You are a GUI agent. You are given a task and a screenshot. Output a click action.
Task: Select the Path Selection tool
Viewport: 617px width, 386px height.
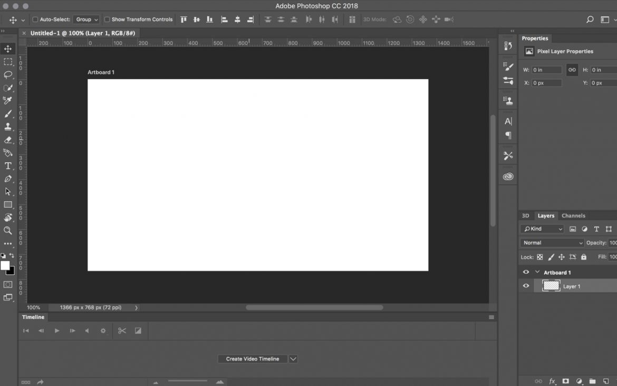tap(8, 192)
